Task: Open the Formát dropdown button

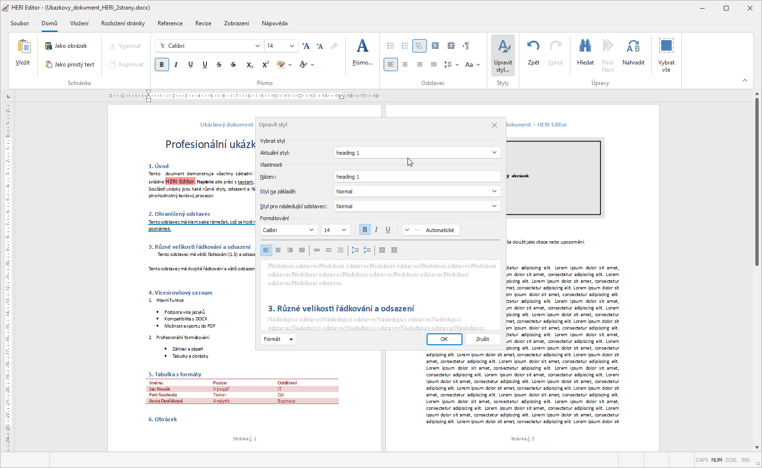Action: pyautogui.click(x=278, y=339)
